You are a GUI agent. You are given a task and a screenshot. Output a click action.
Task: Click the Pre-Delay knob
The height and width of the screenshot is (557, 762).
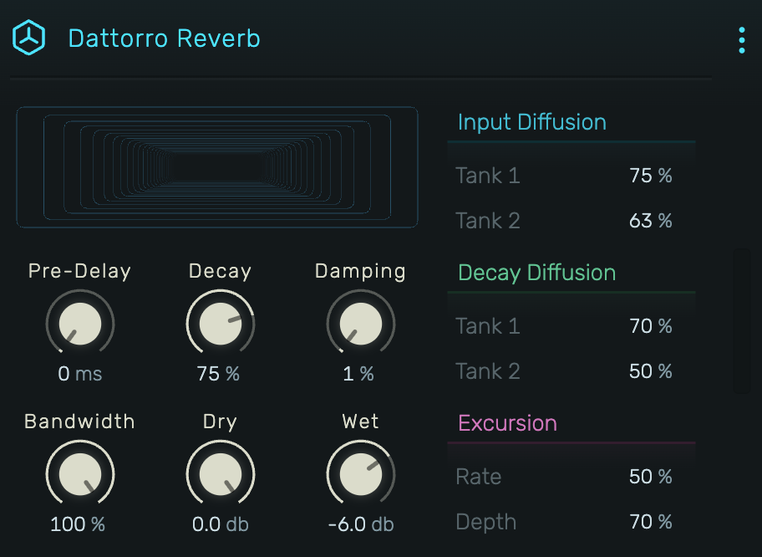point(80,324)
